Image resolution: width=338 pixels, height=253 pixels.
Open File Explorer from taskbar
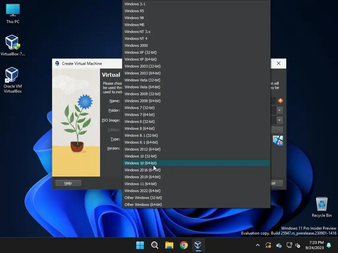point(169,245)
